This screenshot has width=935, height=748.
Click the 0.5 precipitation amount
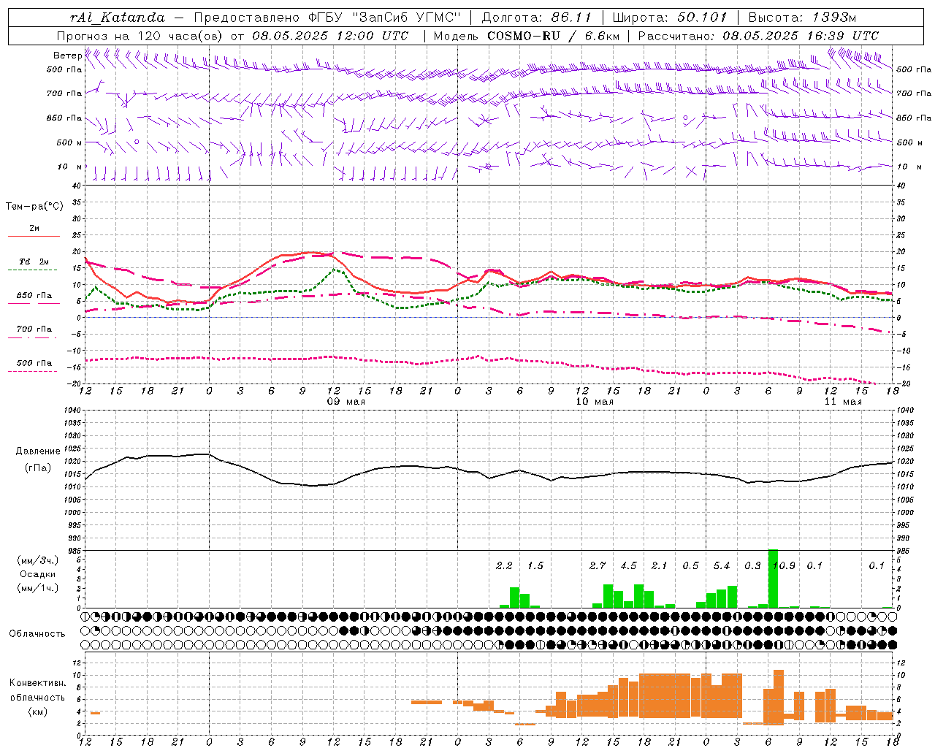[x=691, y=565]
